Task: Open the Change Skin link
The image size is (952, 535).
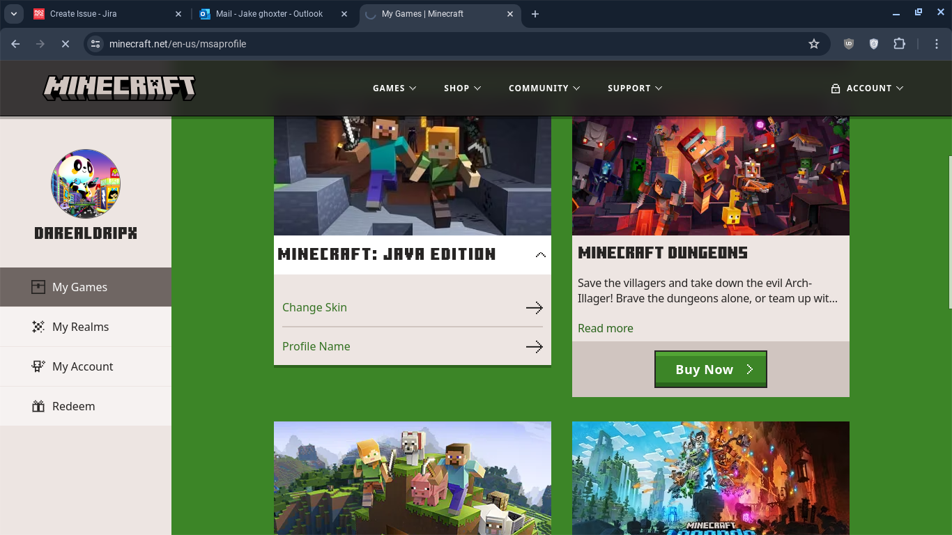Action: 314,307
